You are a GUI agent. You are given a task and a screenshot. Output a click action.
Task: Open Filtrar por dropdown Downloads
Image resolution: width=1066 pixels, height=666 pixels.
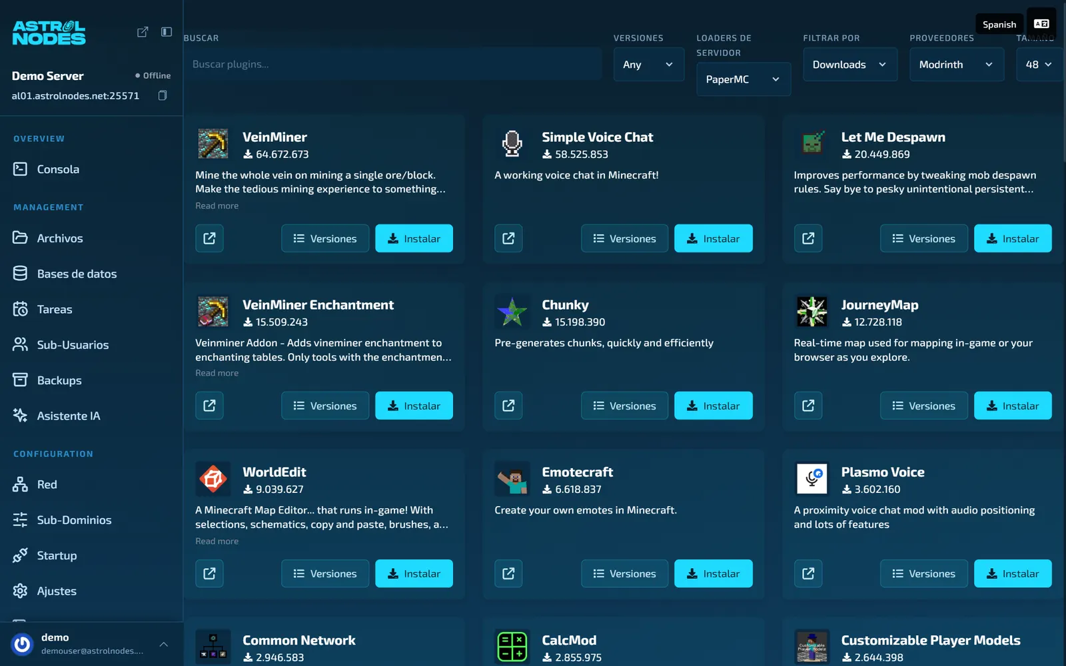(x=850, y=64)
